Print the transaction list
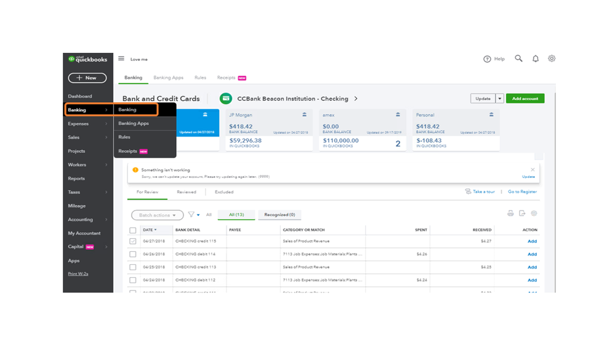Viewport: 615px width, 346px height. [x=510, y=214]
